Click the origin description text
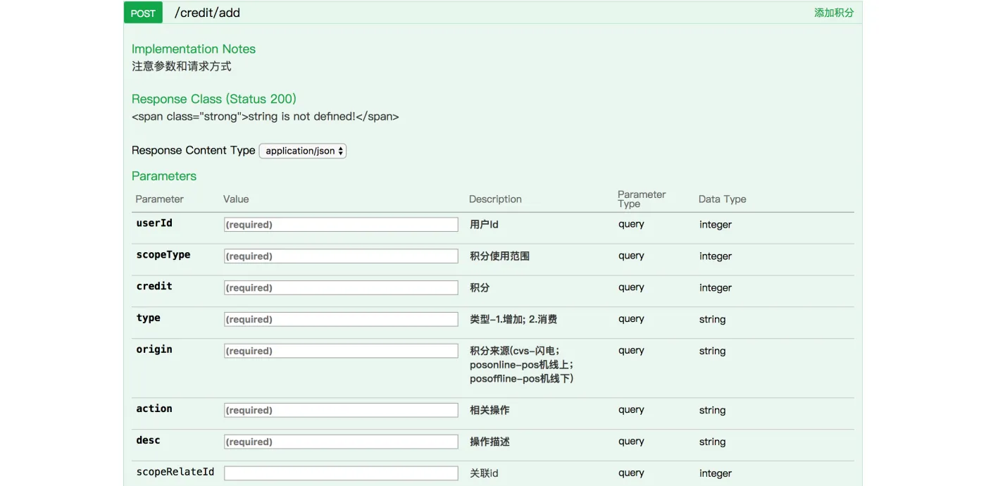The width and height of the screenshot is (986, 486). pos(521,365)
